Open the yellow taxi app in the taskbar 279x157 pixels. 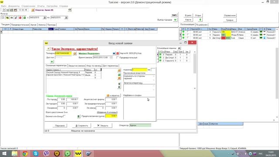(78, 154)
